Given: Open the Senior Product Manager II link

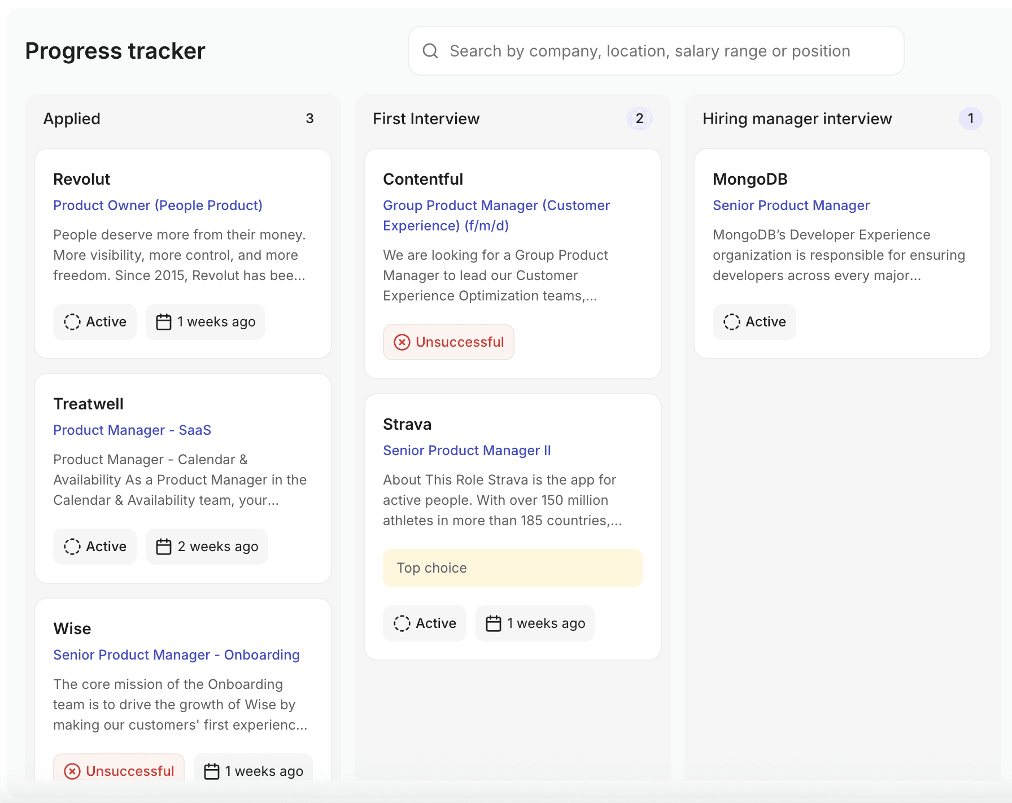Looking at the screenshot, I should (466, 451).
